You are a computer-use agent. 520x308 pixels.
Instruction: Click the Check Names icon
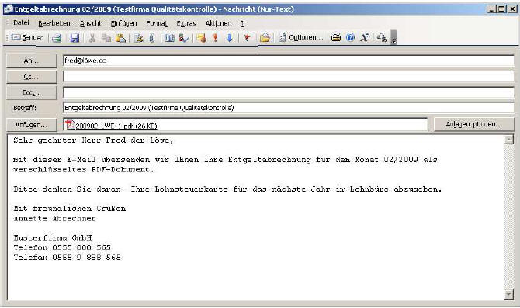184,38
